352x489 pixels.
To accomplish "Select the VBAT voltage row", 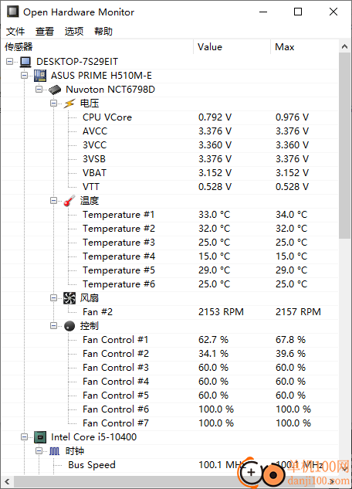I will point(170,173).
